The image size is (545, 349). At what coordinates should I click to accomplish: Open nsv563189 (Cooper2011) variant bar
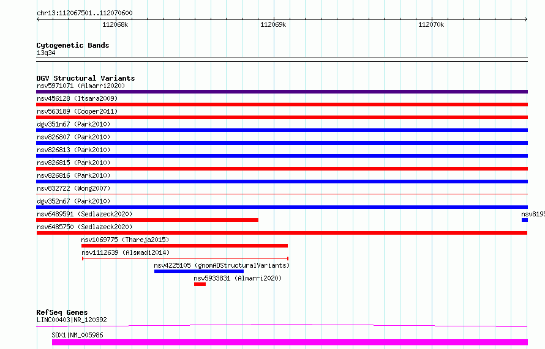[x=282, y=117]
